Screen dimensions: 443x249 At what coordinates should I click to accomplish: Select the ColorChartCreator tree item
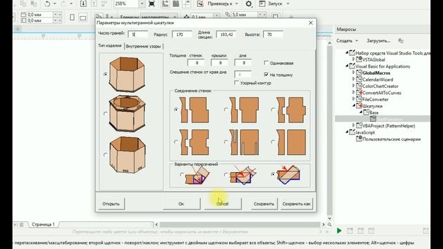click(x=380, y=86)
